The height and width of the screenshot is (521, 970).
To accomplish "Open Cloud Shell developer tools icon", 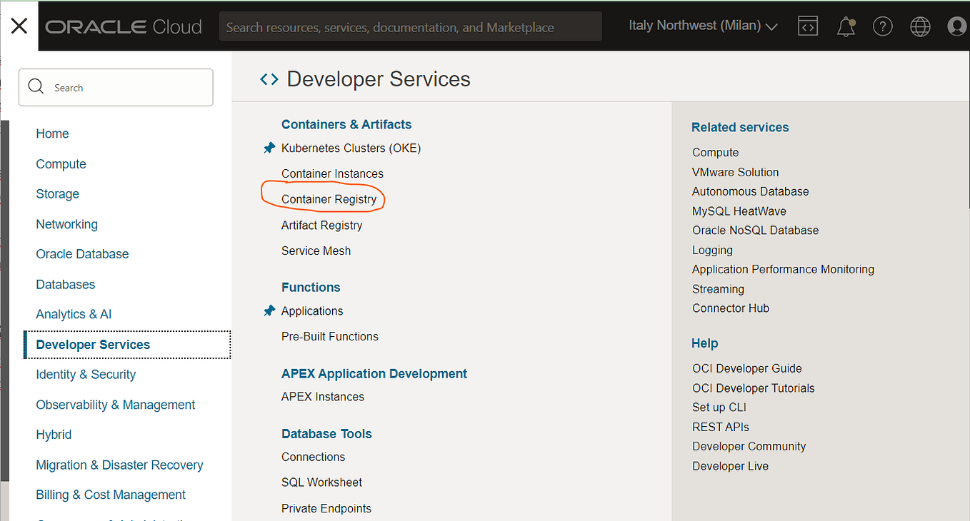I will click(x=808, y=26).
